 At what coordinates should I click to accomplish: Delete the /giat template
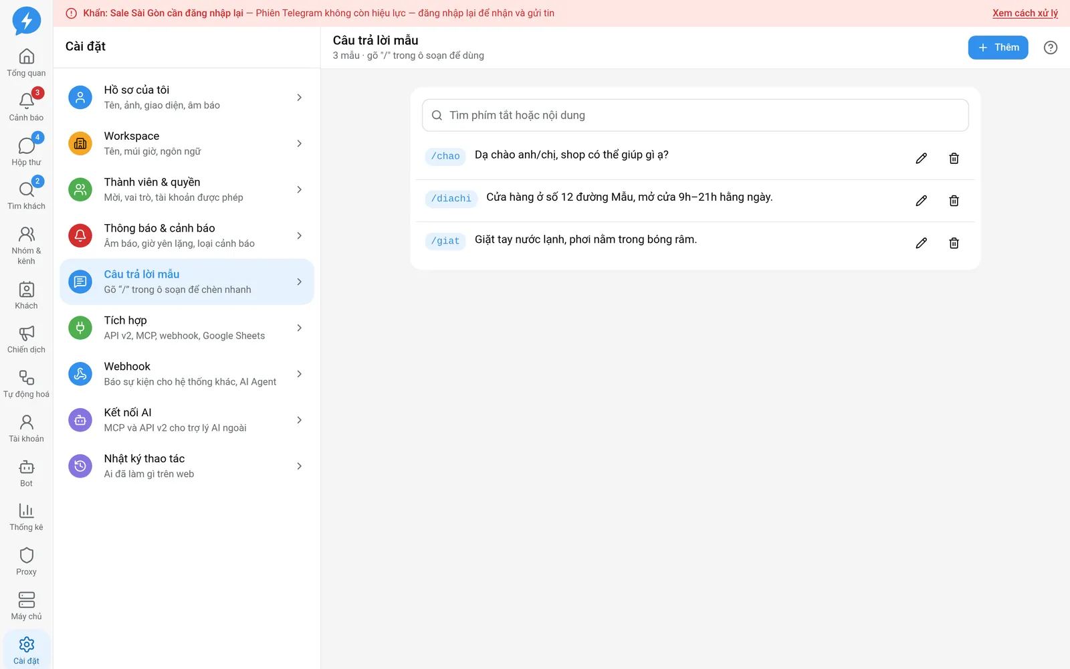954,243
